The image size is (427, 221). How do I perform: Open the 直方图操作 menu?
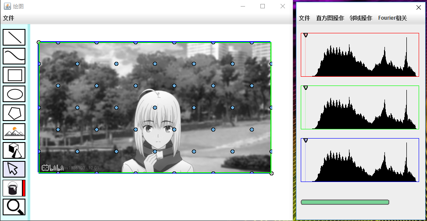tap(330, 18)
